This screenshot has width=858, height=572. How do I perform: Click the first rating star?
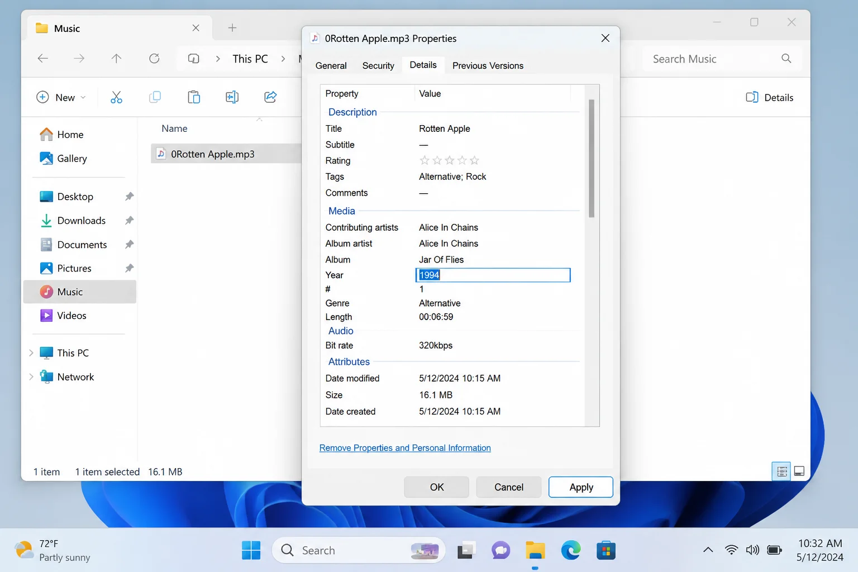425,160
